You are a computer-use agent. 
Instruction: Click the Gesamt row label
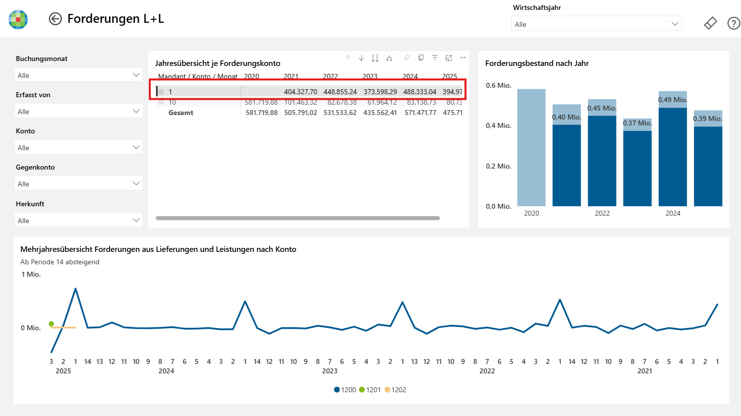tap(181, 113)
